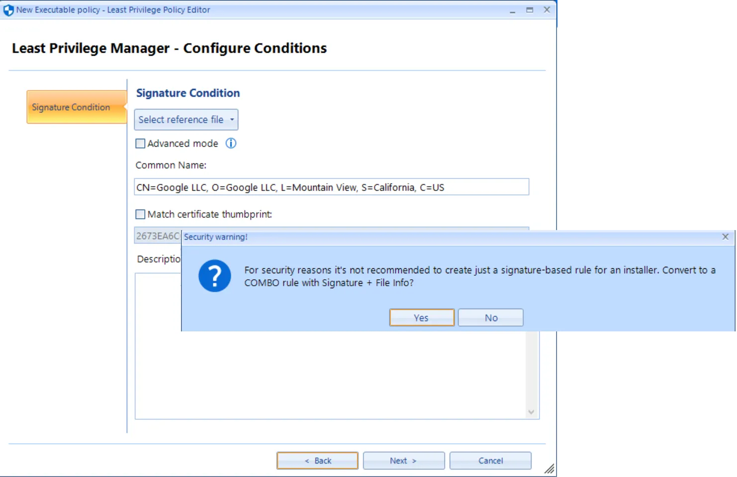Click the Back button
The height and width of the screenshot is (477, 737).
click(x=317, y=460)
